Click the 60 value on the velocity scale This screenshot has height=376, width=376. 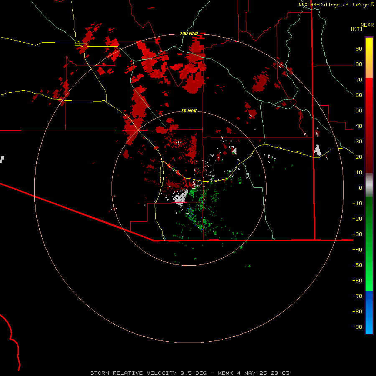359,95
